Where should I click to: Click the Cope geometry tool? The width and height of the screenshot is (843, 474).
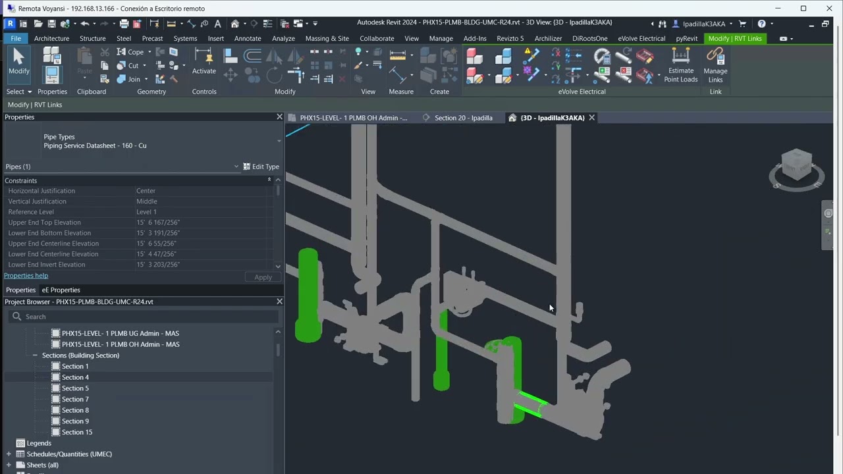click(x=130, y=52)
